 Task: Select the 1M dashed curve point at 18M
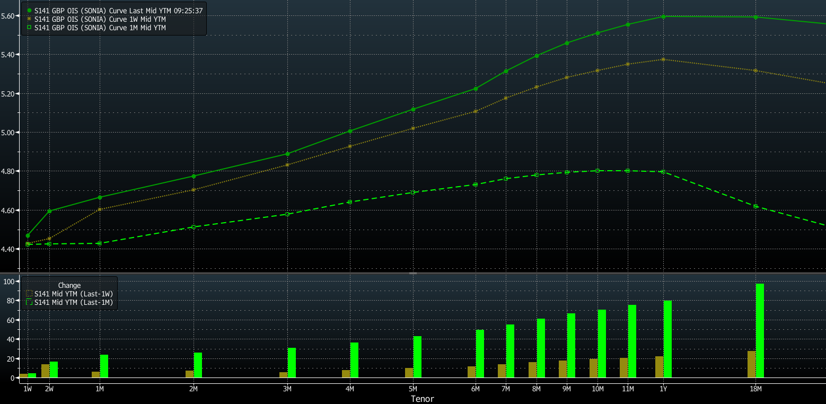pos(755,206)
